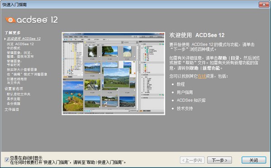Viewport: 271px width, 168px height.
Task: Click the 教程 bullet item
Action: point(181,84)
